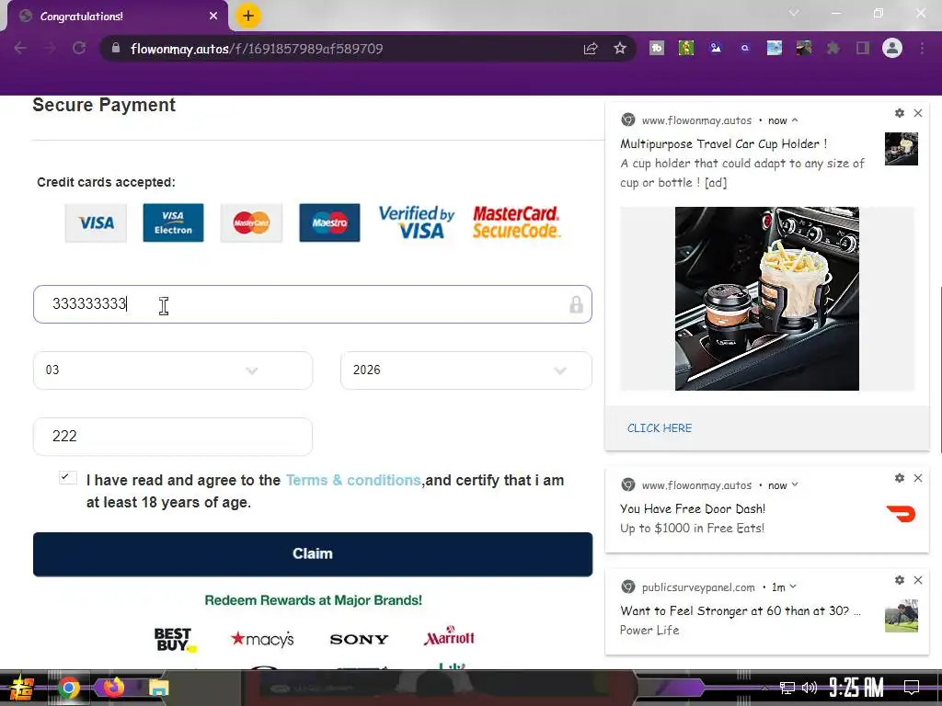Open the expiry month dropdown showing 03
The width and height of the screenshot is (942, 706).
pos(173,370)
